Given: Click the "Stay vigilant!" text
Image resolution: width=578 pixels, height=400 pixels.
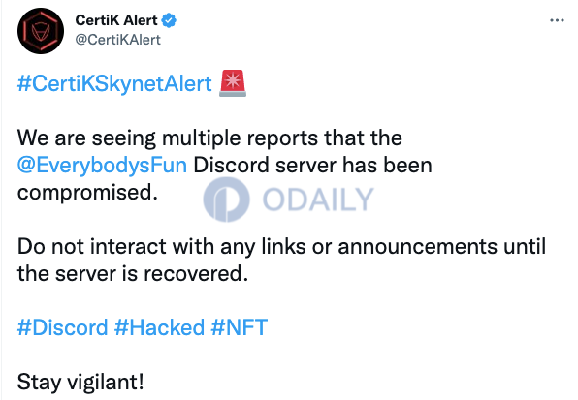Looking at the screenshot, I should [x=80, y=382].
